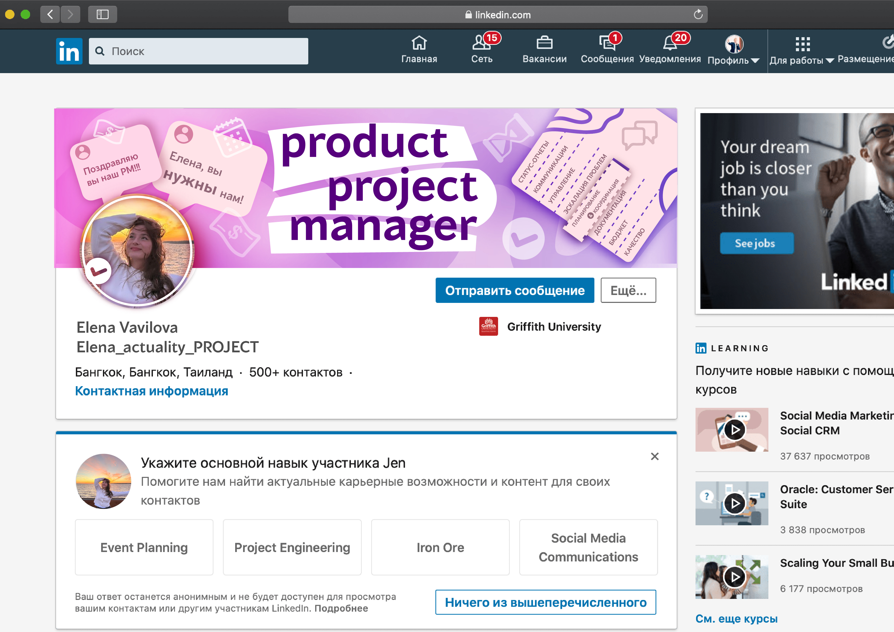
Task: Click the Safari sidebar toggle icon
Action: 102,15
